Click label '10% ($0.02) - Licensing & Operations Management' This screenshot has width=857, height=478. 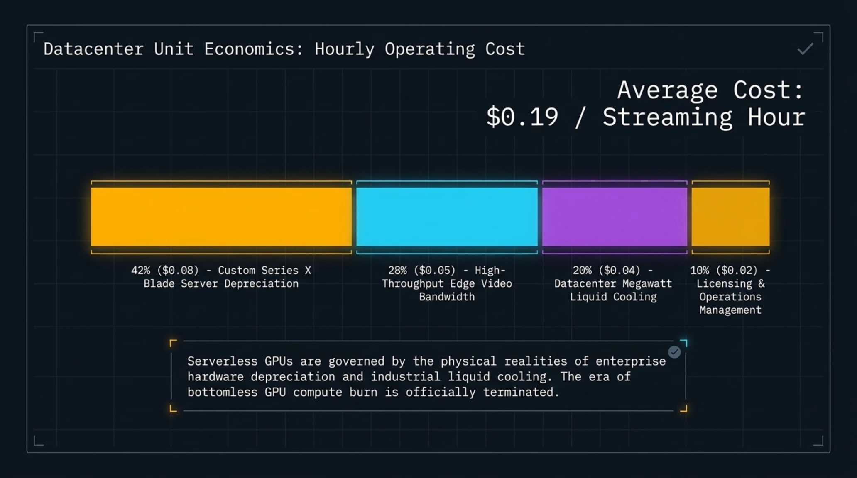coord(730,290)
